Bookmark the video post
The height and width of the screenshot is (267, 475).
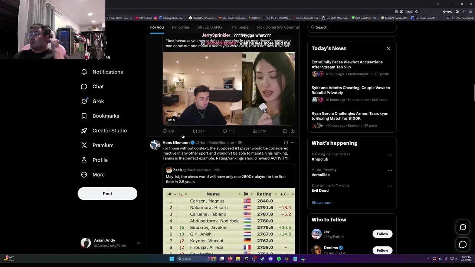[x=285, y=131]
